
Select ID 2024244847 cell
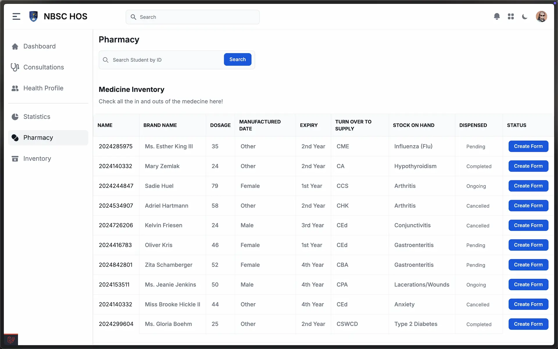pyautogui.click(x=116, y=186)
